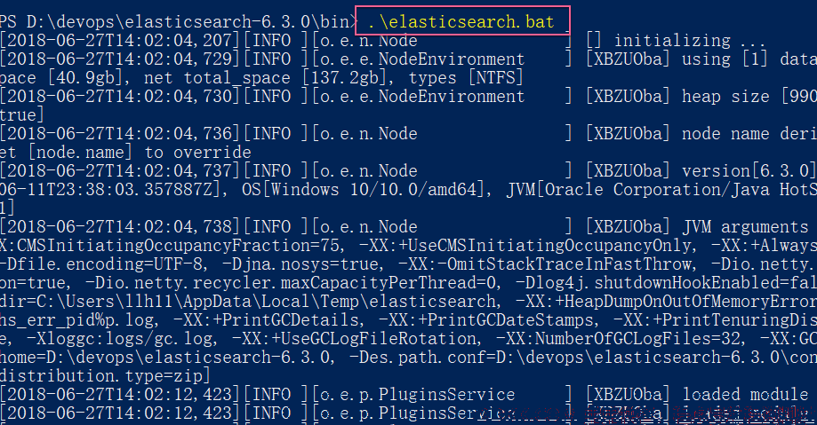This screenshot has width=817, height=425.
Task: Click the -XX:+PrintGCDetails argument
Action: tap(267, 320)
